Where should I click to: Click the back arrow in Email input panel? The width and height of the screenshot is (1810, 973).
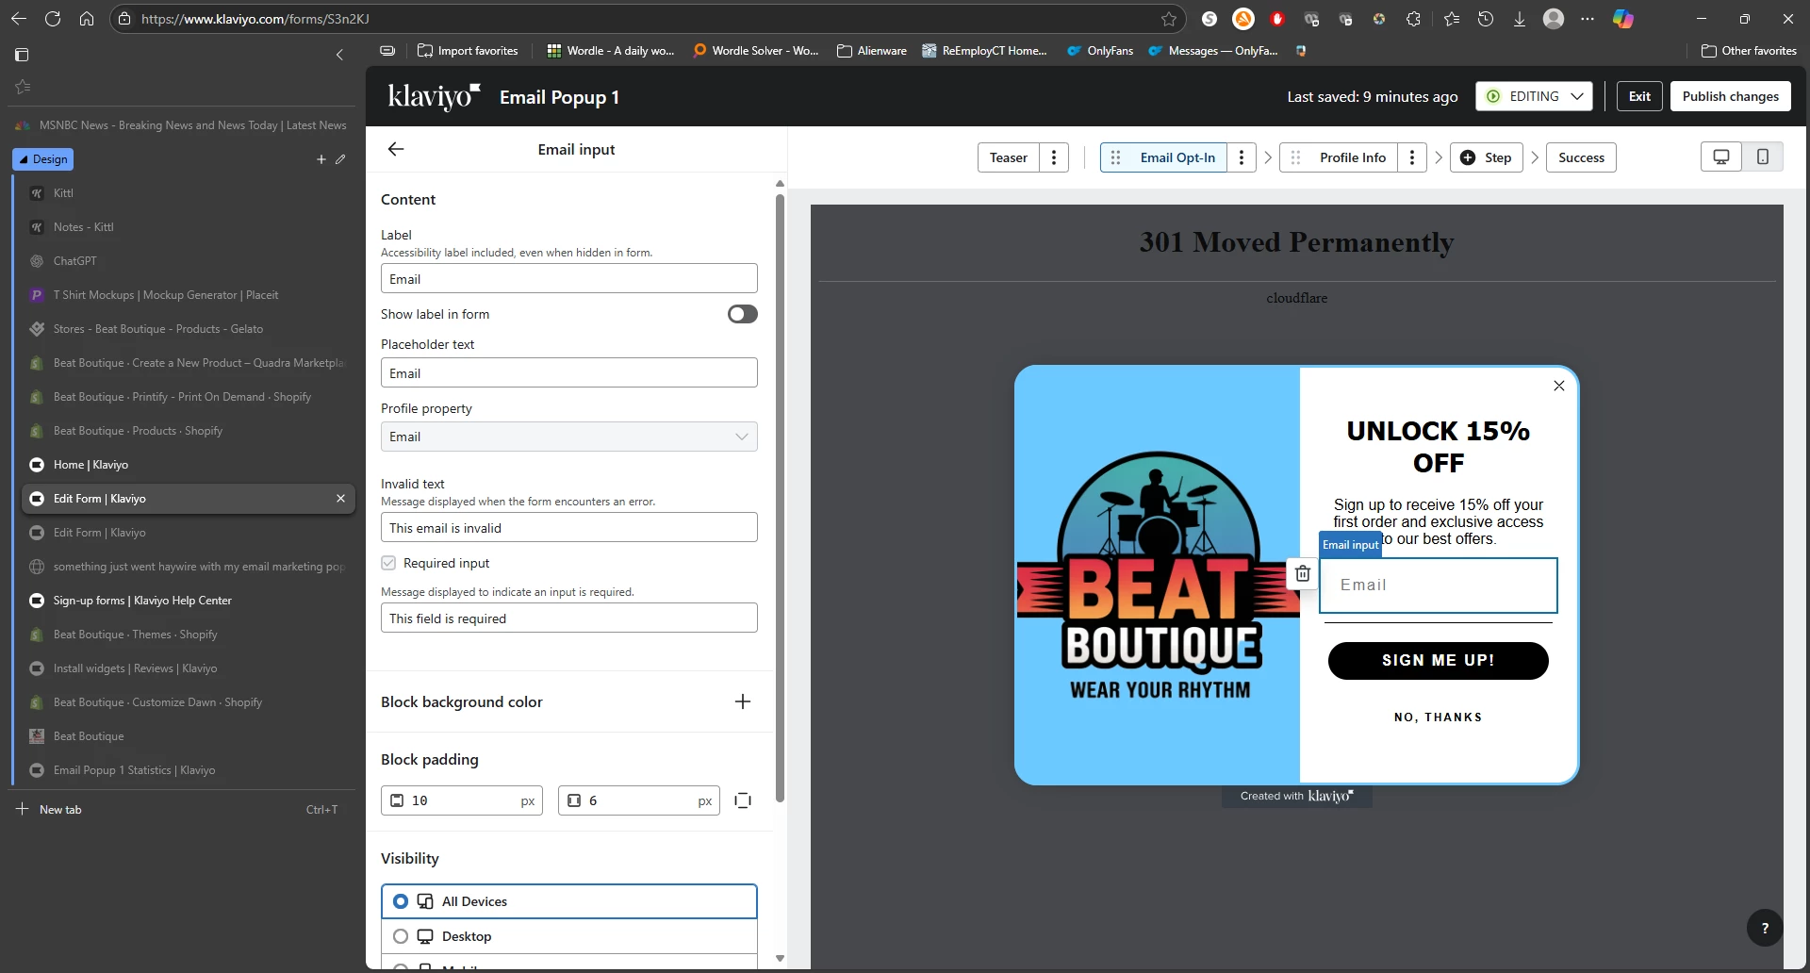tap(396, 149)
